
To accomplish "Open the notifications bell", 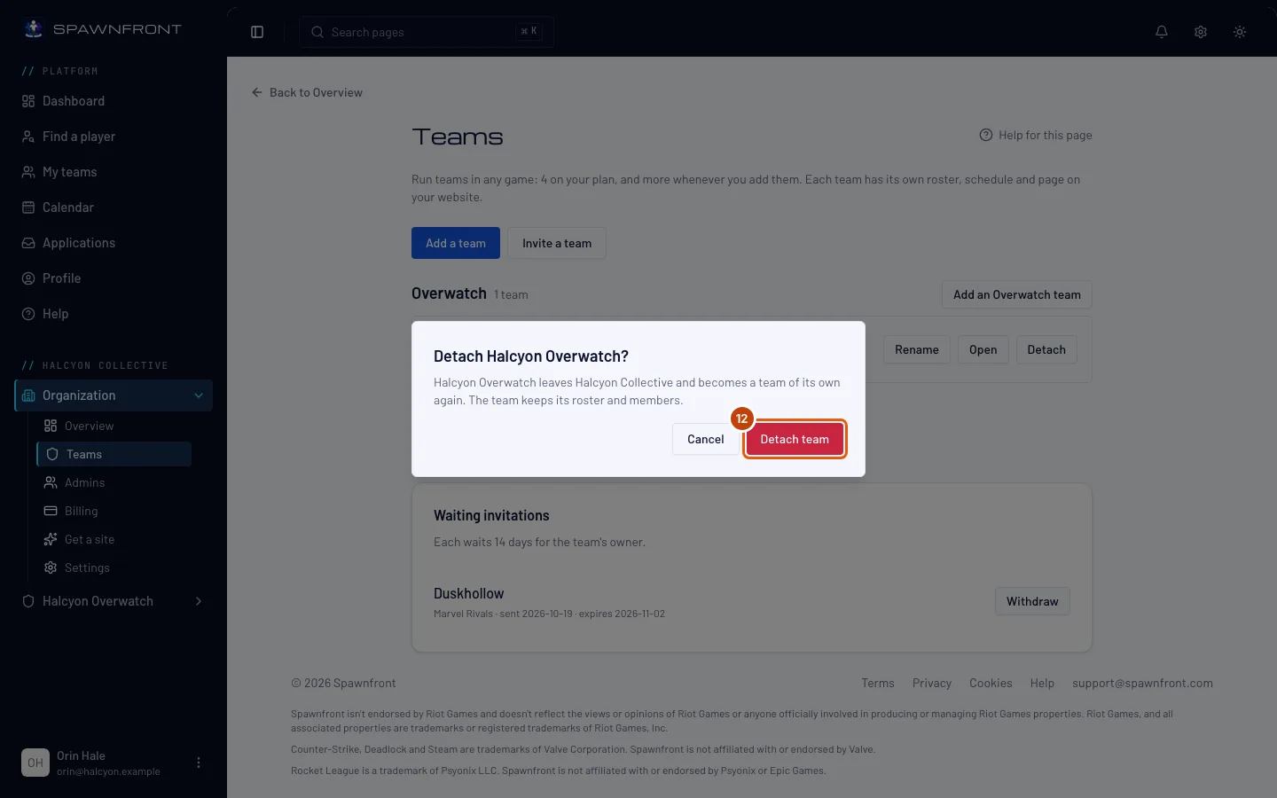I will [1162, 32].
